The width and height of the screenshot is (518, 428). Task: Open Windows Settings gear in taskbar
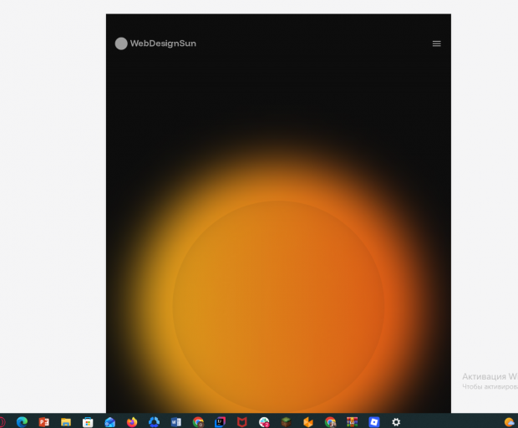396,422
